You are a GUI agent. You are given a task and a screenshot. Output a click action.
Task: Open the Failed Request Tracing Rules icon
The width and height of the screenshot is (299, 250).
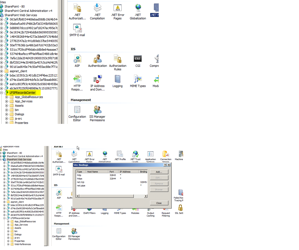coord(179,196)
